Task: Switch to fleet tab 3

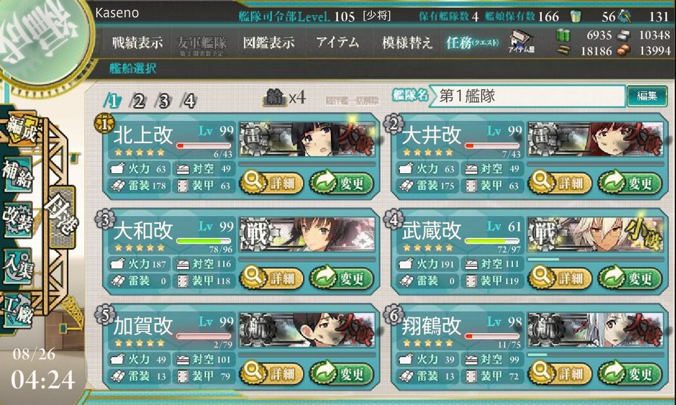Action: (164, 101)
